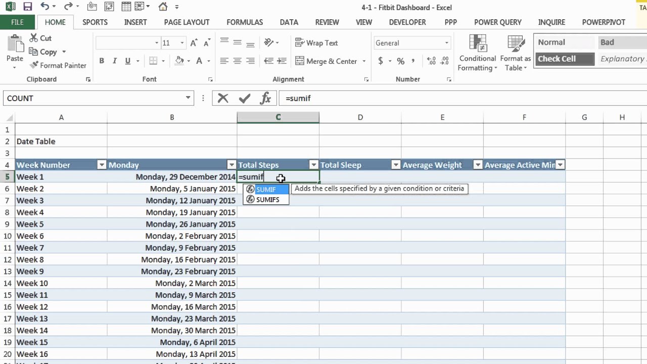Click the Font Color A button
This screenshot has width=647, height=364.
tap(199, 61)
